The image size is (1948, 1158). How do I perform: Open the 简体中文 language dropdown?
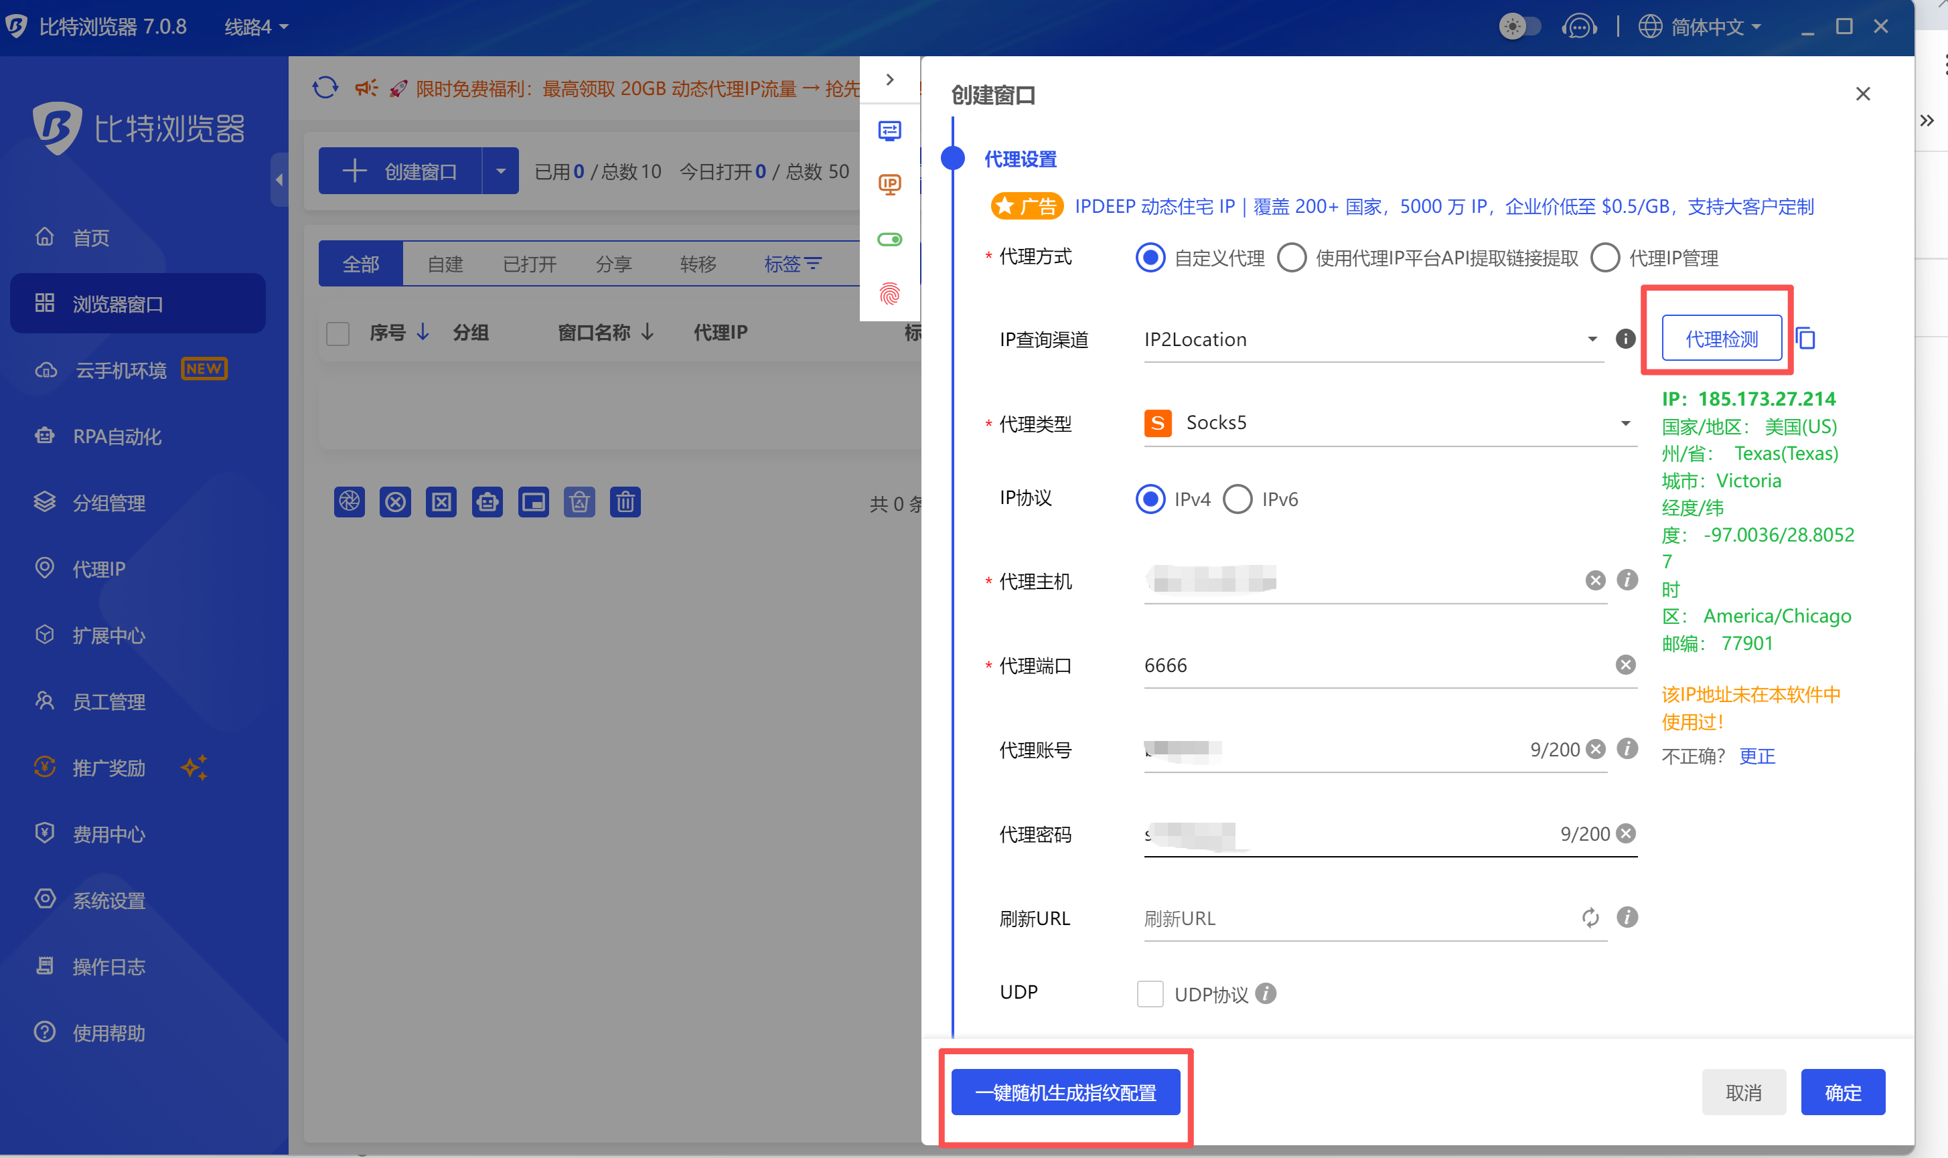point(1700,27)
